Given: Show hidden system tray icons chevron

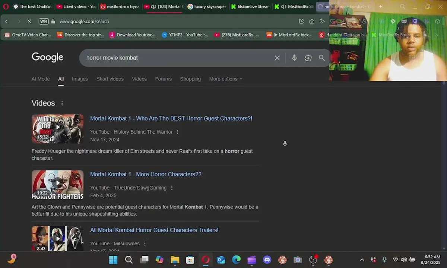Looking at the screenshot, I should click(362, 260).
